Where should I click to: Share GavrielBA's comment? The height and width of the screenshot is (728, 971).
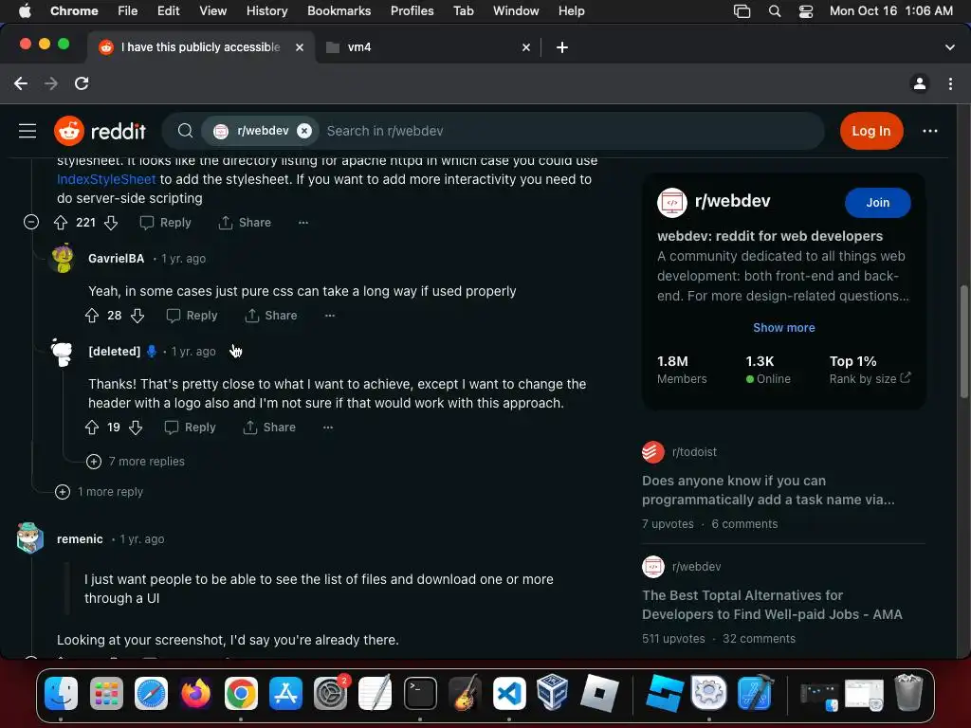[x=271, y=315]
